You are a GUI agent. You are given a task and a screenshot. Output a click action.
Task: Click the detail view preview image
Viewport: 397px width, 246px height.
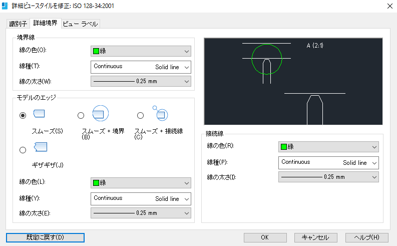pyautogui.click(x=293, y=81)
